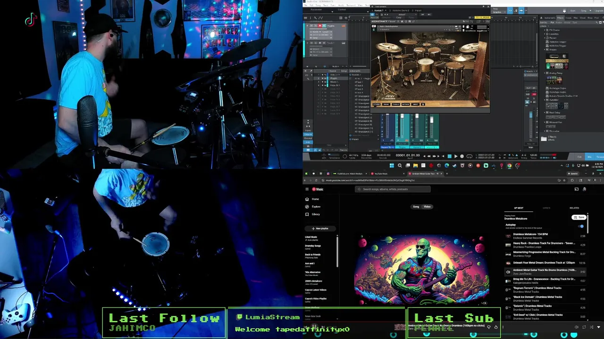
Task: Switch to the Loops browser tab
Action: click(x=569, y=18)
